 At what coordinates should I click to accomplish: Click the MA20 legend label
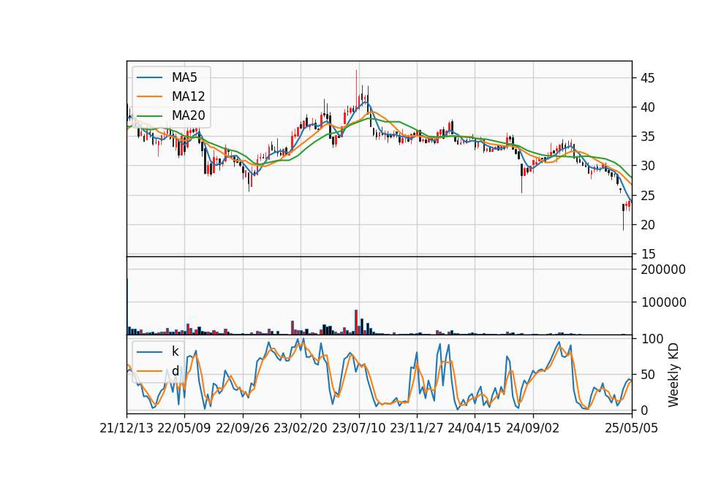click(188, 115)
